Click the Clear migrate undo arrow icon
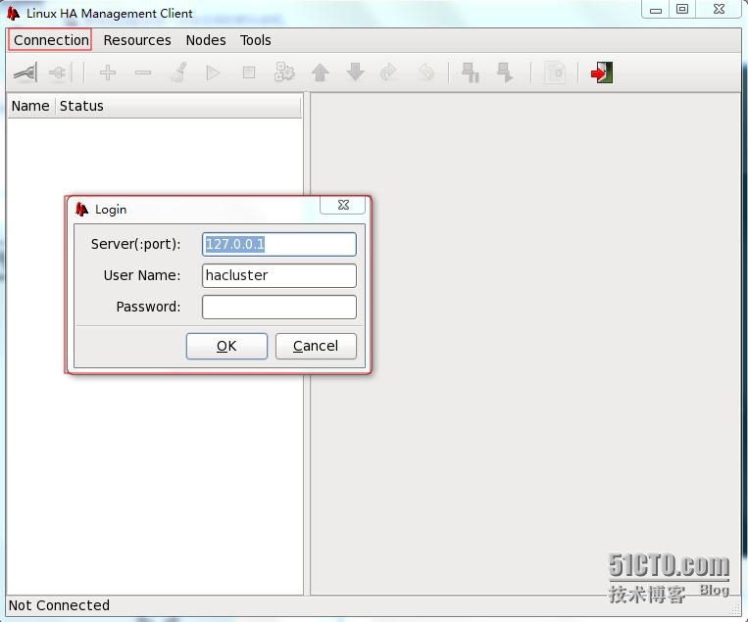The image size is (748, 622). click(x=425, y=72)
